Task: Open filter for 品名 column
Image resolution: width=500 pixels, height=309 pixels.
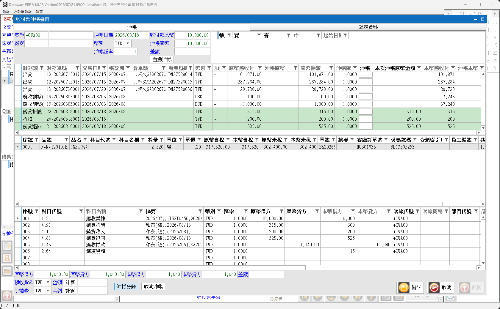Action: 85,140
